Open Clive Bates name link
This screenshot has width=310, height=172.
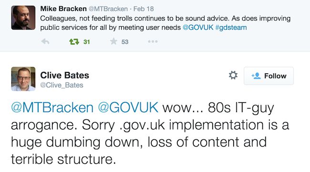(65, 75)
